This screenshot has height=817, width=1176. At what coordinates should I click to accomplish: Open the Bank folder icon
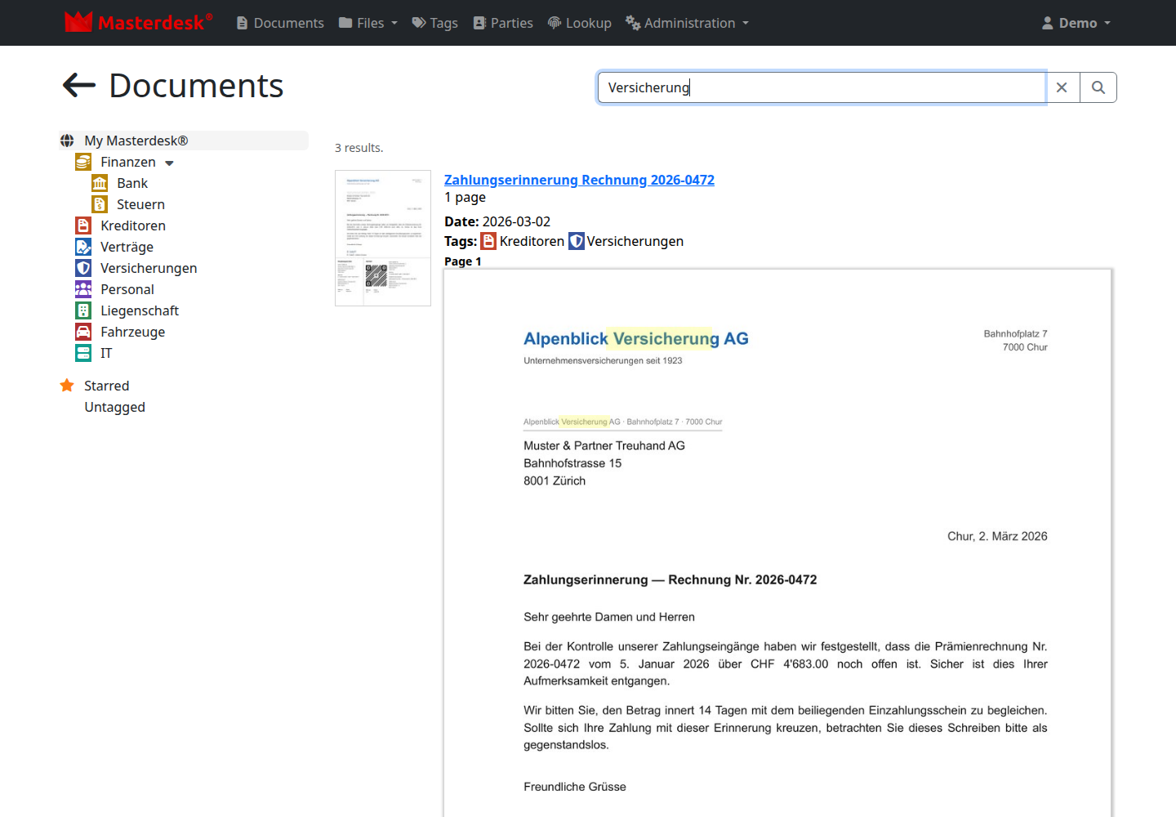[x=100, y=183]
